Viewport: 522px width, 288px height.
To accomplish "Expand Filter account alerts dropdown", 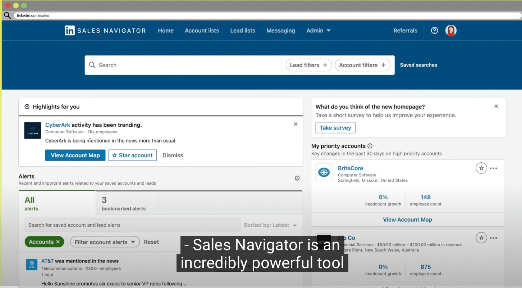I will pyautogui.click(x=105, y=242).
